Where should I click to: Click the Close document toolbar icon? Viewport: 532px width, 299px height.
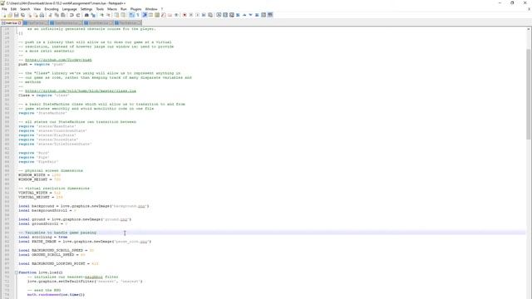tap(29, 15)
